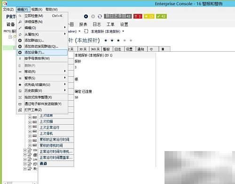235x184 pixels.
Task: Choose 拖放式排序整理(X) in the menu
Action: pos(42,97)
